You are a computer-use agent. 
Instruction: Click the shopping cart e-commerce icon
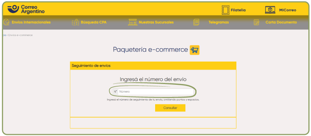coord(195,50)
